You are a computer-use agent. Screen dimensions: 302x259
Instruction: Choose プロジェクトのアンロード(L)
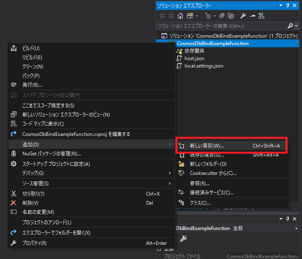(x=91, y=223)
